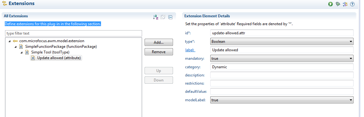Click the Update allowed attribute element icon

(x=33, y=58)
